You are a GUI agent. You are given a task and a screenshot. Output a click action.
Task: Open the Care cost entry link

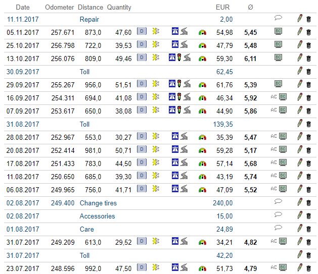(86, 229)
